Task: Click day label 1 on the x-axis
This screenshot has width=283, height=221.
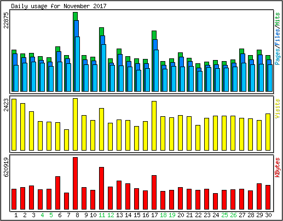Action: (16, 215)
